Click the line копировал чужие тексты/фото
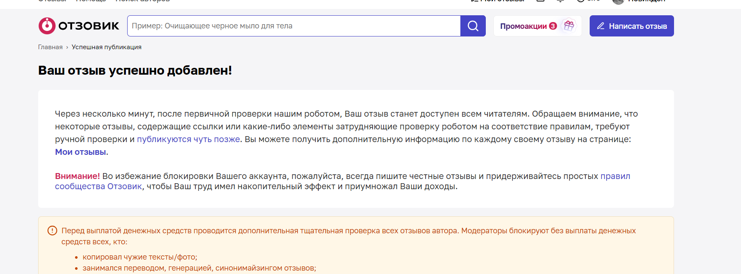The width and height of the screenshot is (741, 274). pos(140,257)
